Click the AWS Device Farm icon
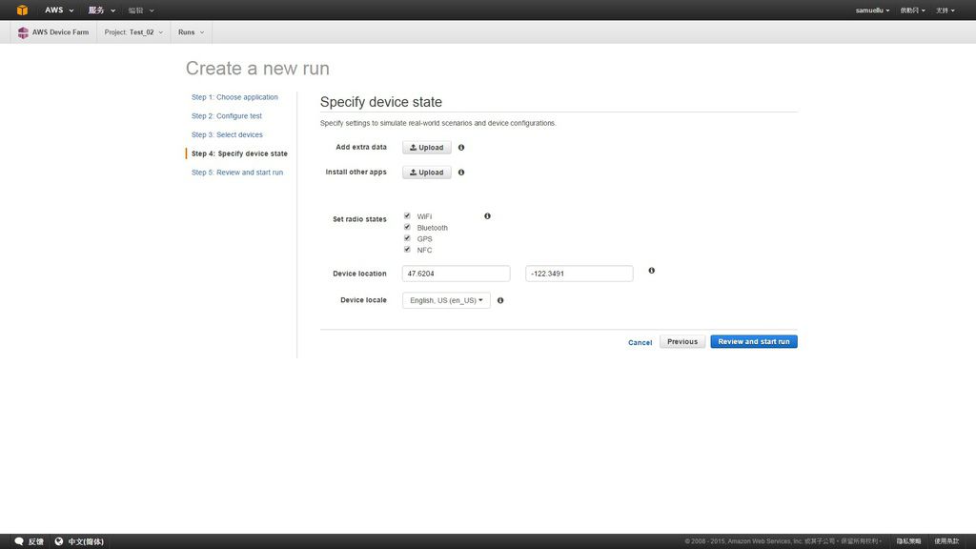The height and width of the screenshot is (549, 976). click(x=23, y=32)
